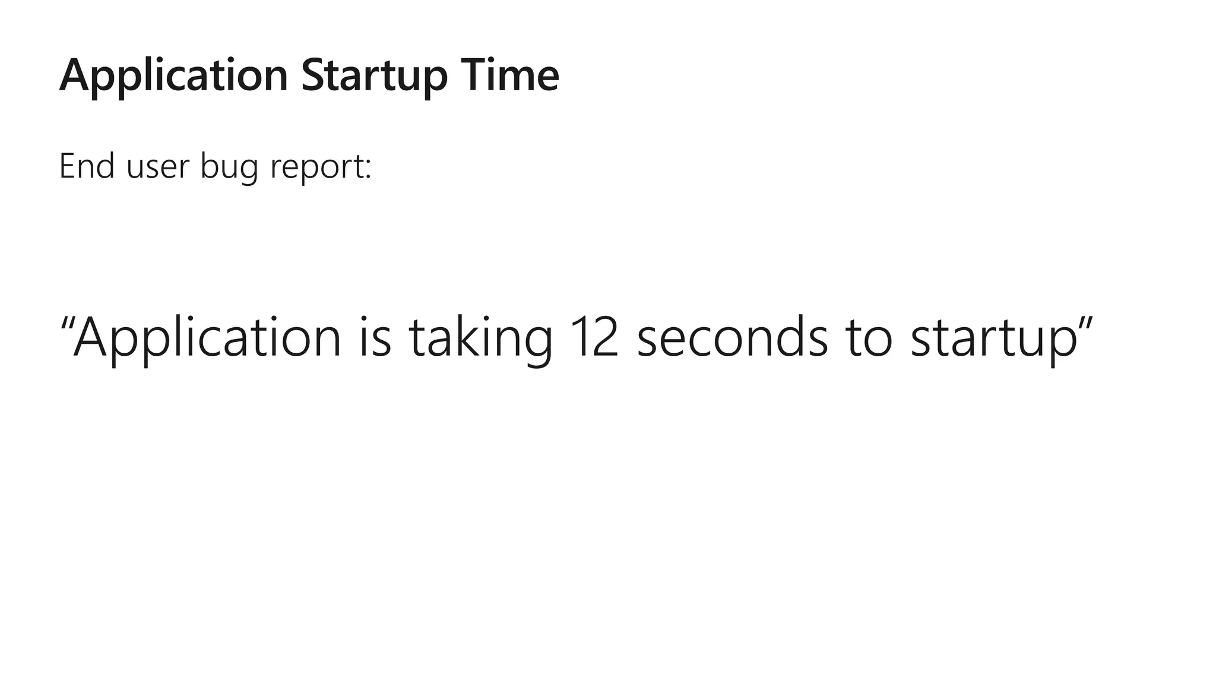This screenshot has width=1216, height=684.
Task: Select the word "taking" in the quote
Action: tap(480, 338)
